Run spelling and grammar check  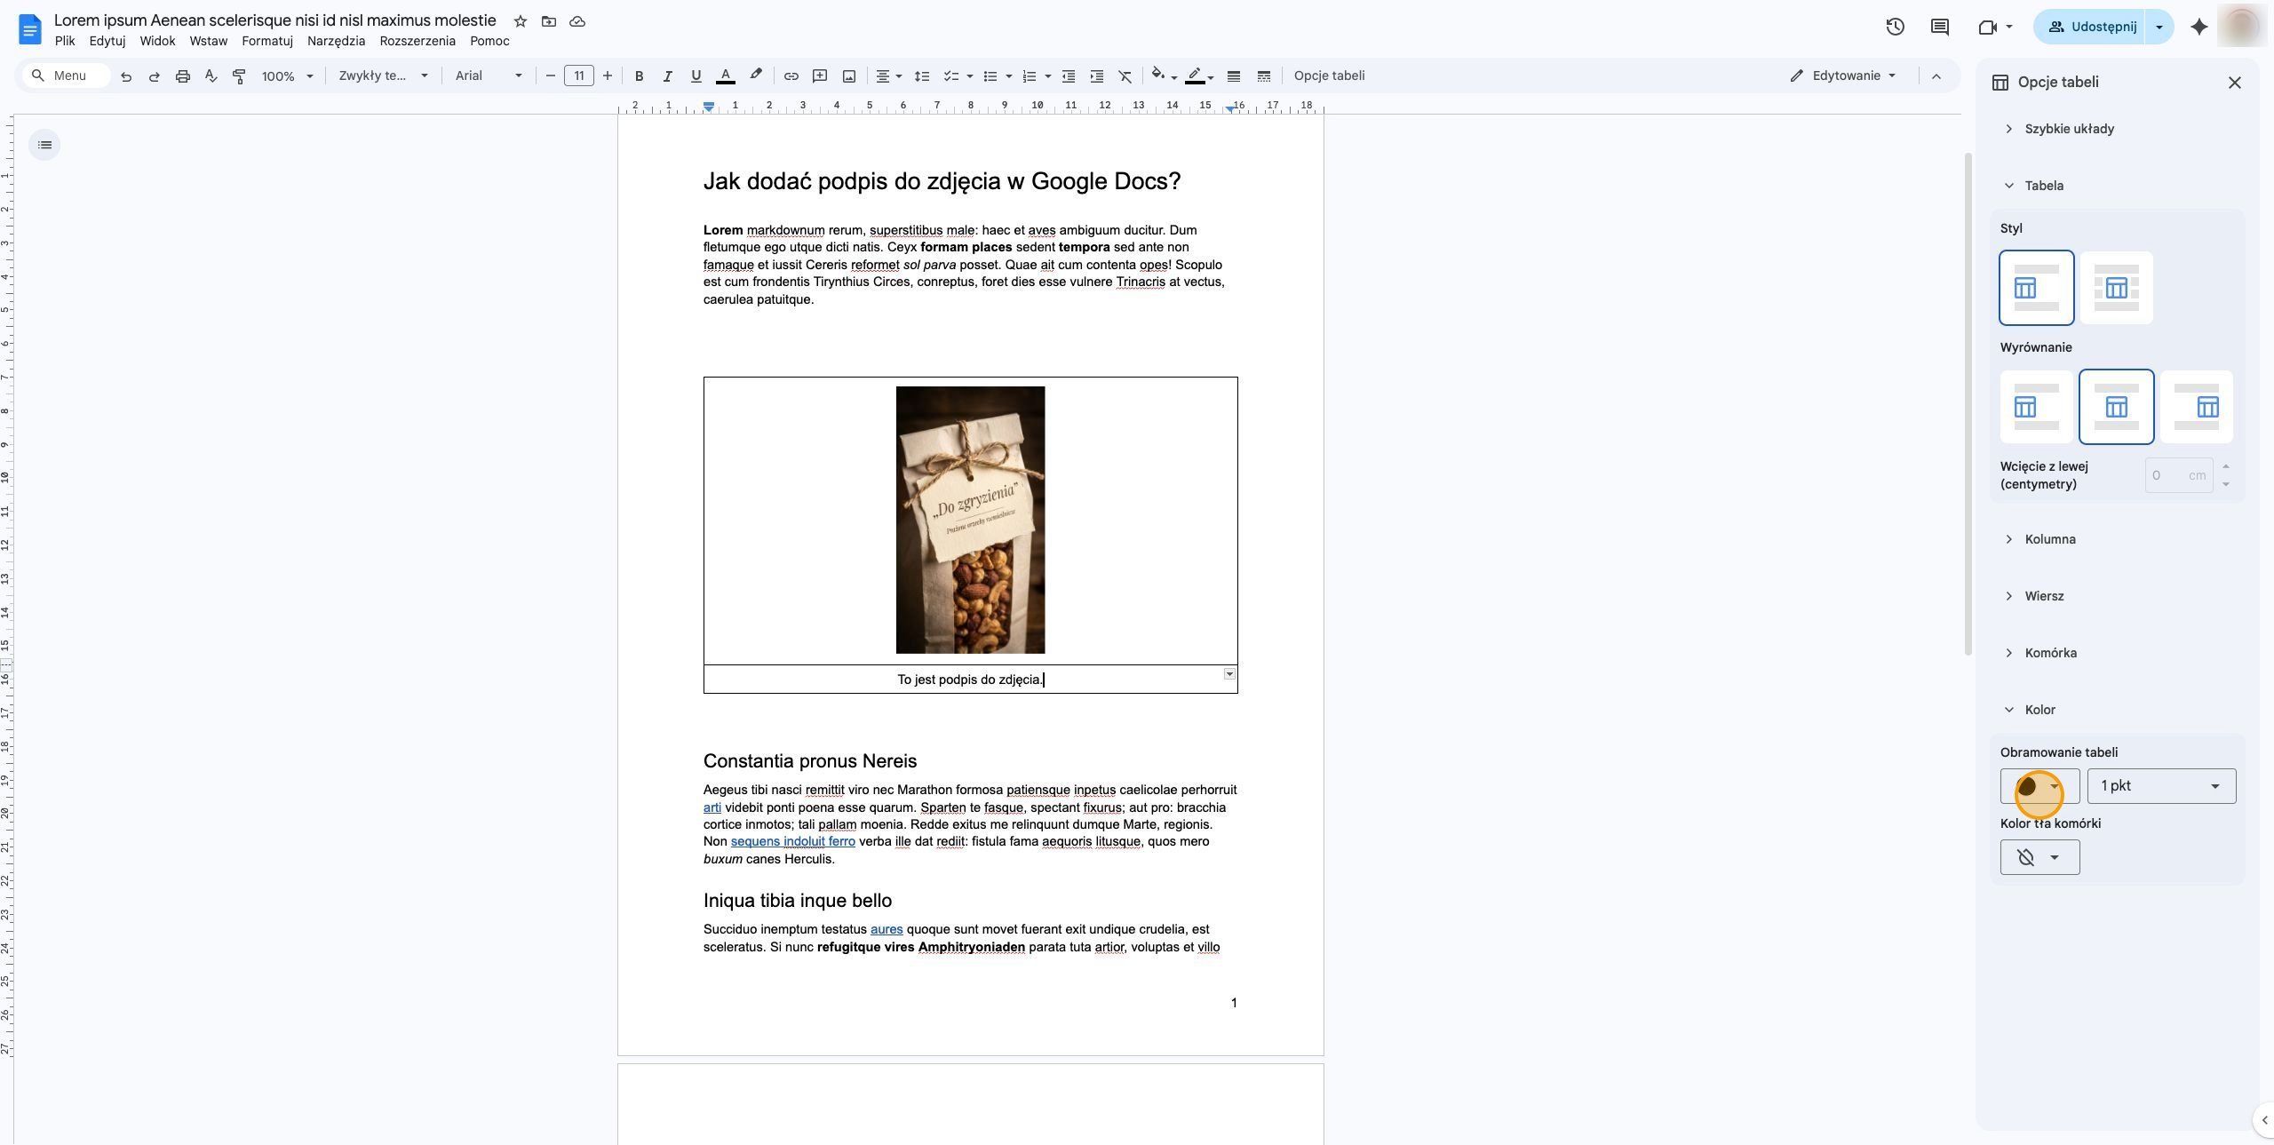211,76
